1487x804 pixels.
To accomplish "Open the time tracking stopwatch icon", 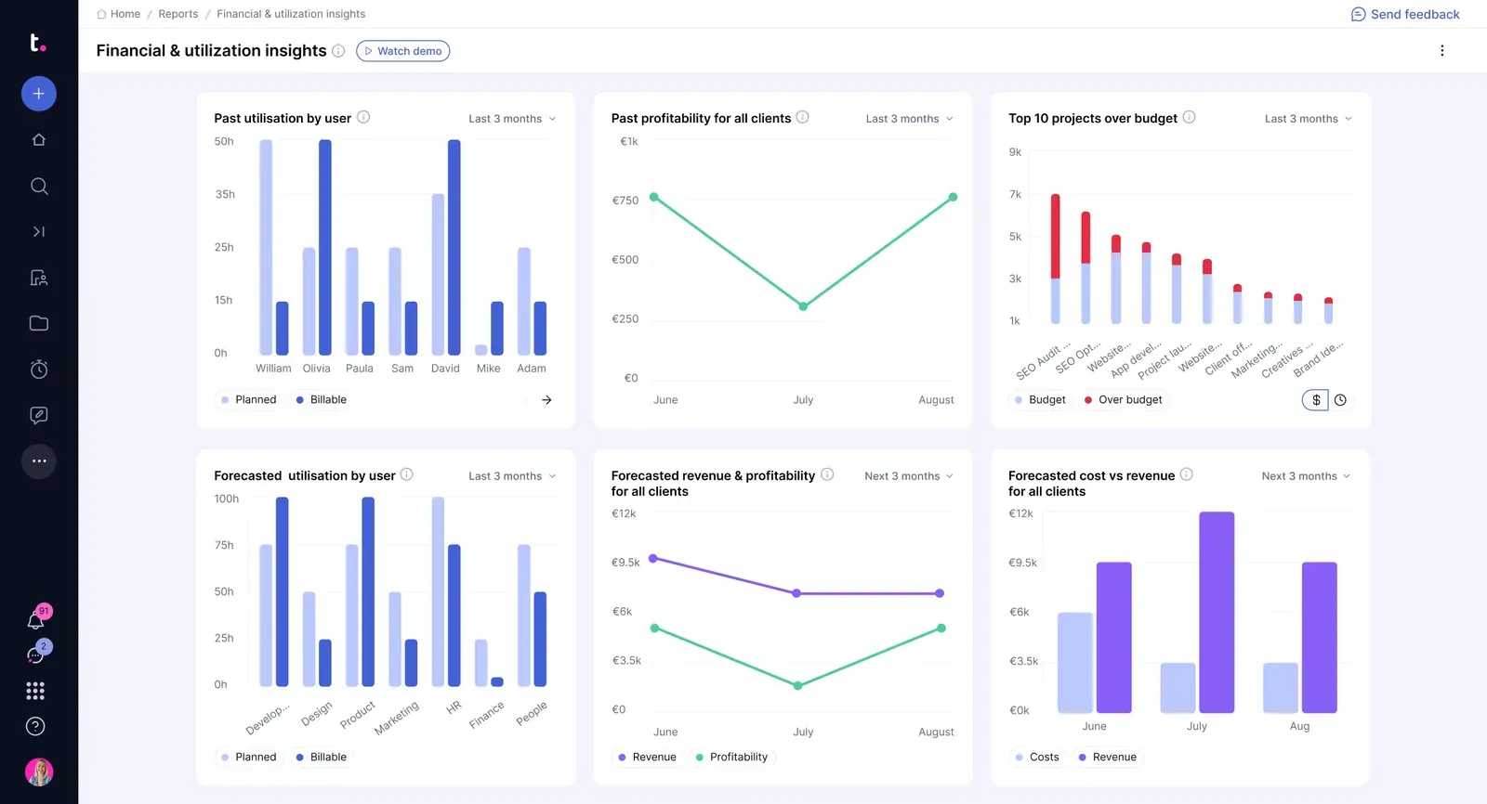I will pos(38,370).
